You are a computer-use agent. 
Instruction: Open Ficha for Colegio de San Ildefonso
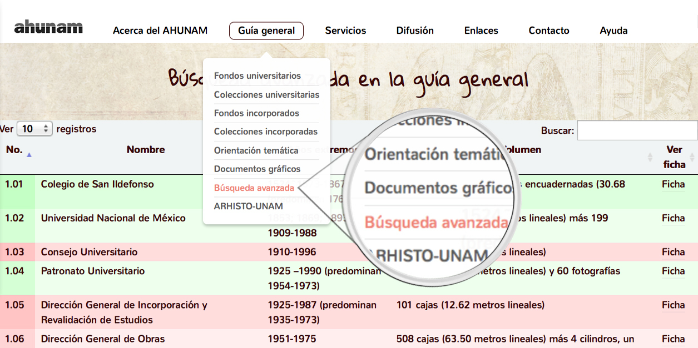pyautogui.click(x=673, y=185)
